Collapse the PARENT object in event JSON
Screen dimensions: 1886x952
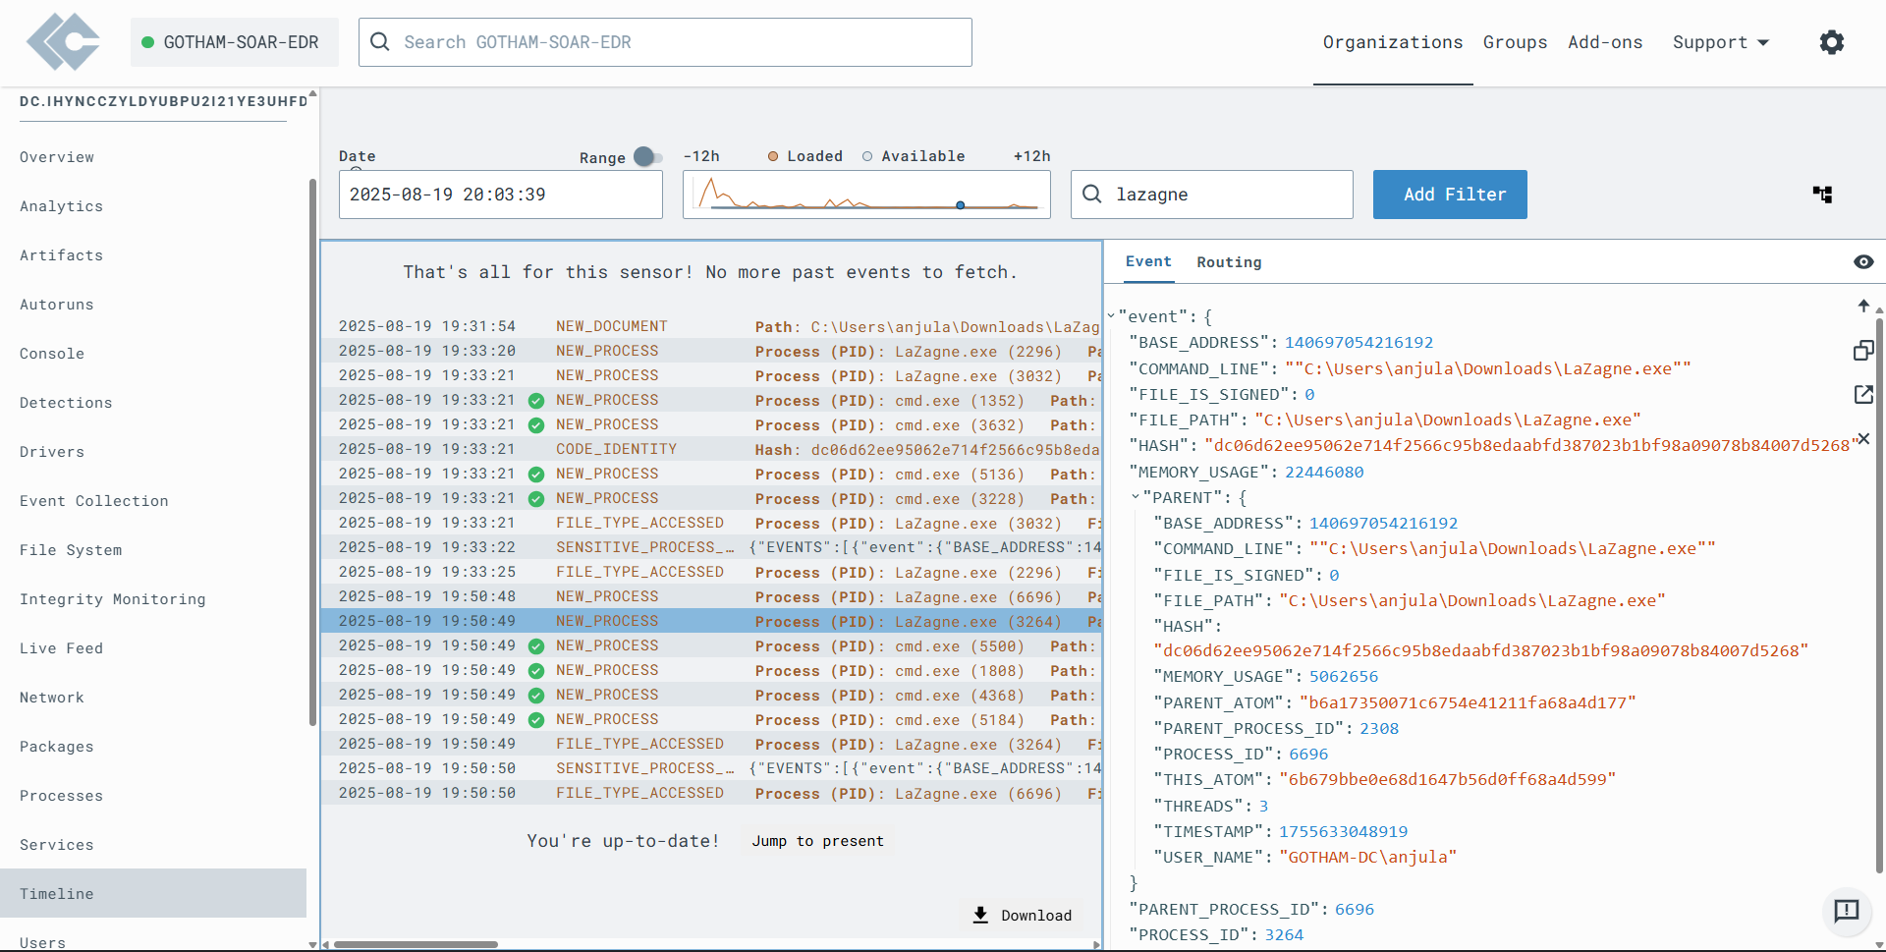click(x=1137, y=497)
